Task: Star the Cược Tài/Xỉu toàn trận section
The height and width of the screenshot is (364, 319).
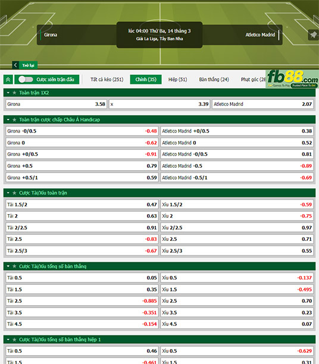Action: 14,193
